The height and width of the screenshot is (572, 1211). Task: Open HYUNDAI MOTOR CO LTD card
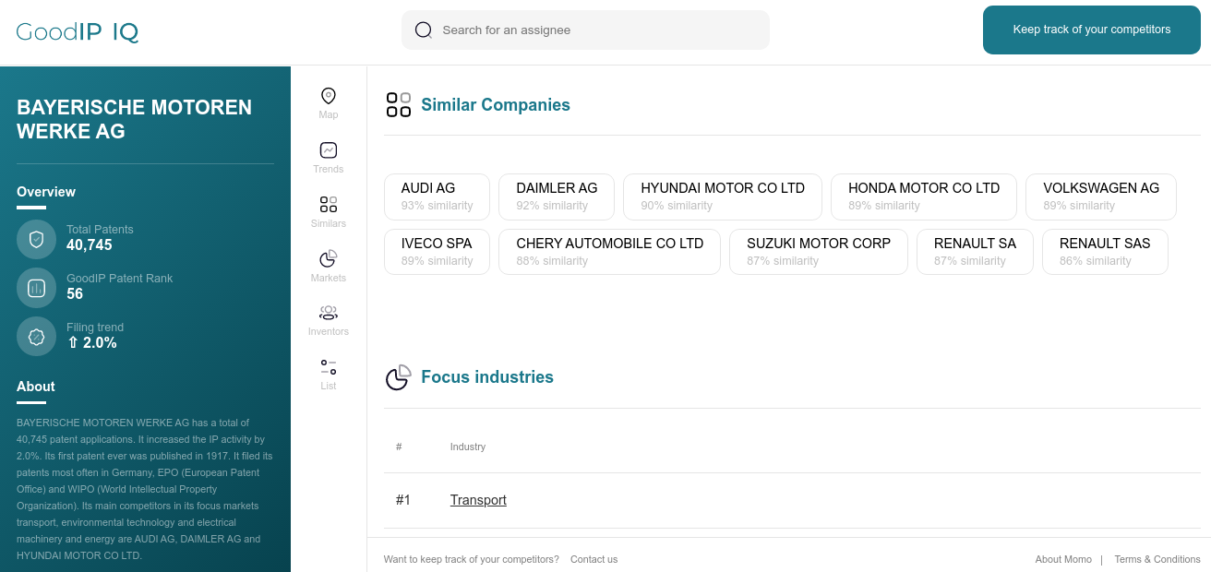(723, 197)
